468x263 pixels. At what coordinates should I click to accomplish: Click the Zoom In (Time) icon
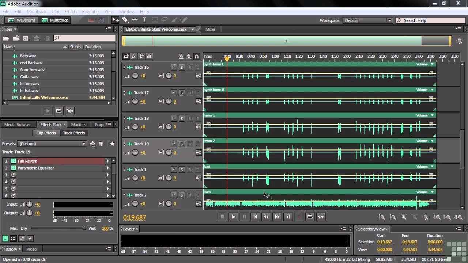[x=404, y=217]
